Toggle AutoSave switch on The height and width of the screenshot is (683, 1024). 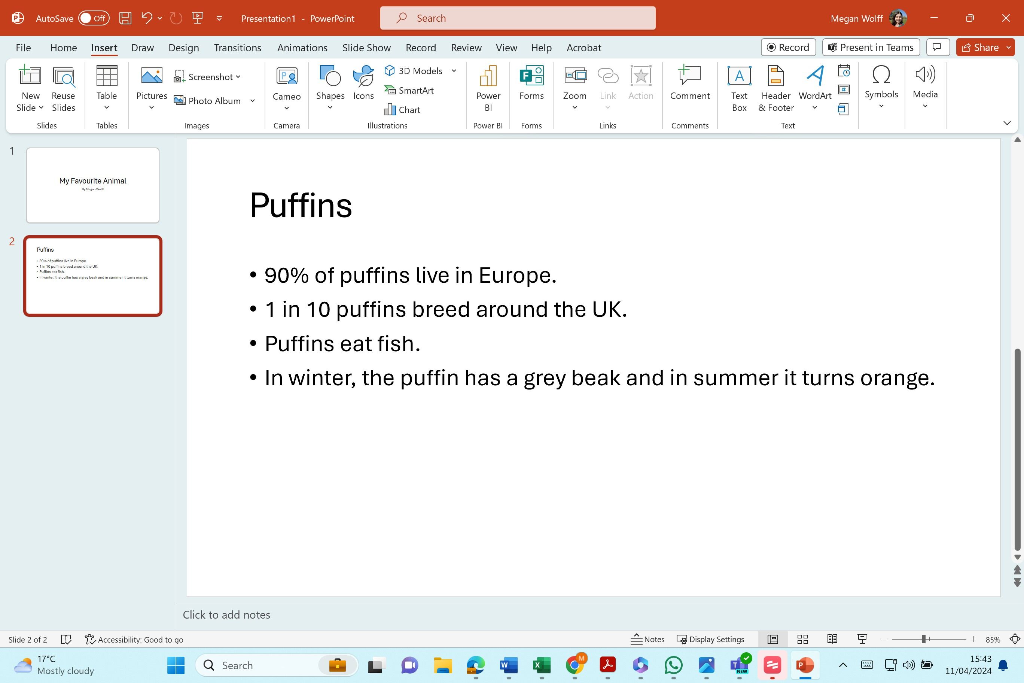pyautogui.click(x=94, y=18)
